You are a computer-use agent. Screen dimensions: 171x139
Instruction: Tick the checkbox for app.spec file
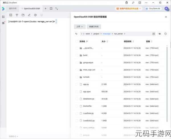click(77, 92)
